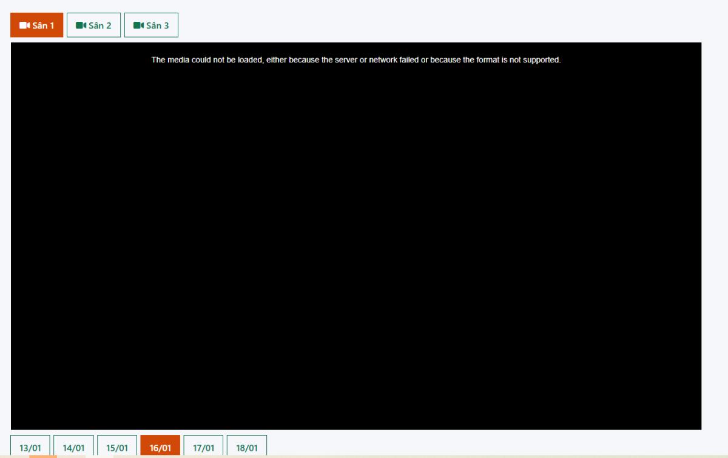Click the green camera icon beside Sân 2

point(81,25)
